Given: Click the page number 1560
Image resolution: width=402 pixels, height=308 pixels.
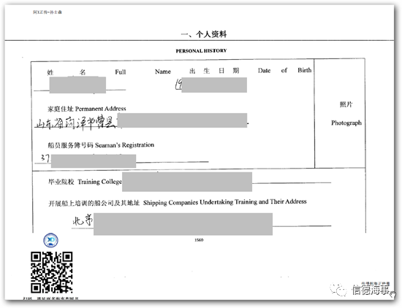Looking at the screenshot, I should pyautogui.click(x=199, y=240).
